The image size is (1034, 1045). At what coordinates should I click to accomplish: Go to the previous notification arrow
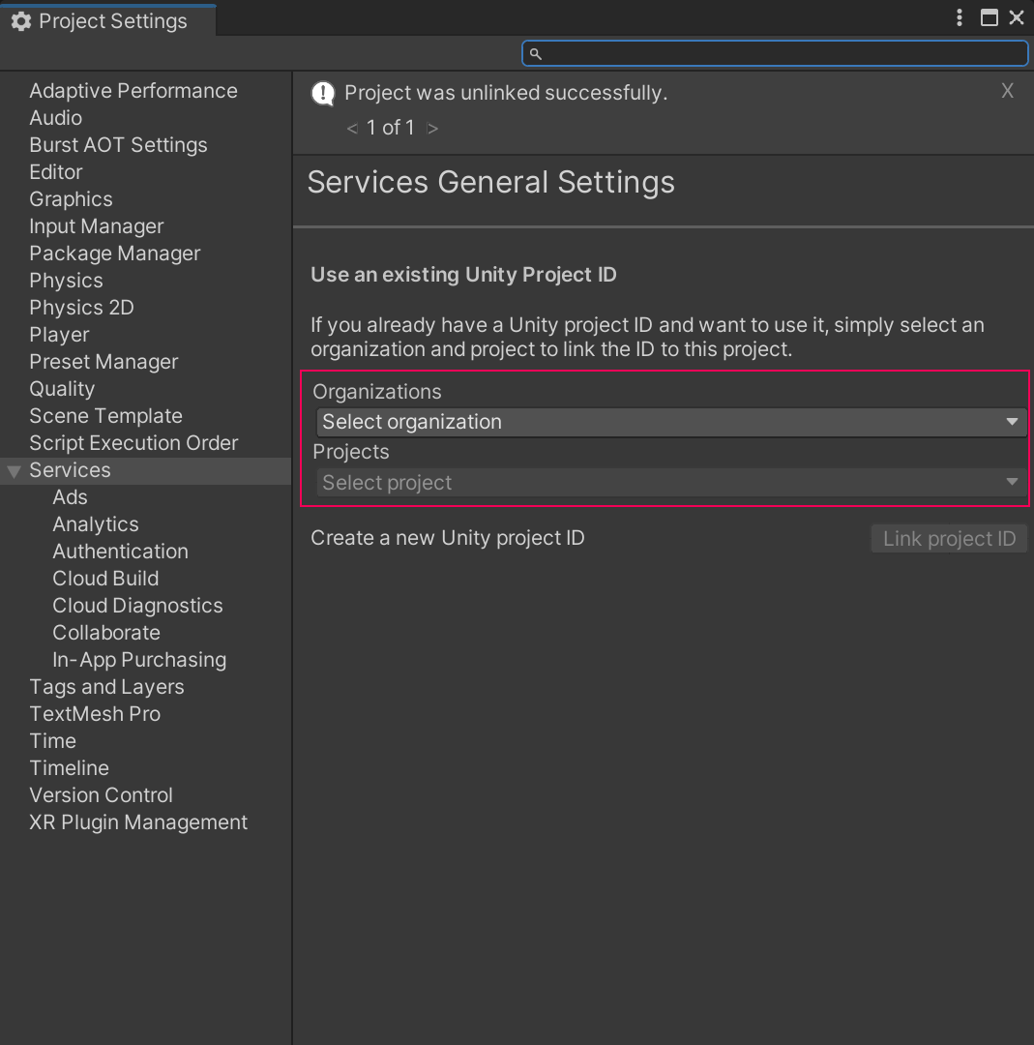[x=352, y=128]
